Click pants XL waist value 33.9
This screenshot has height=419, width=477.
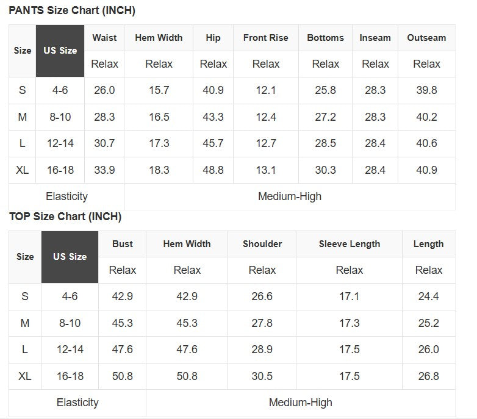[104, 170]
